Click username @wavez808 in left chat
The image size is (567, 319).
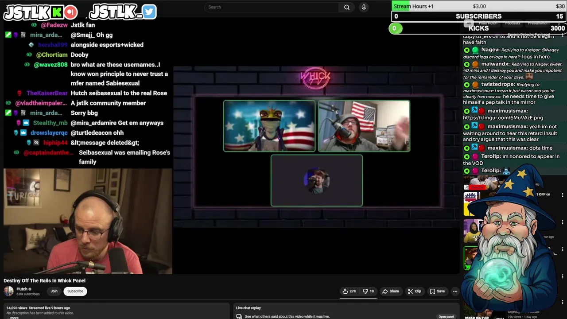click(x=51, y=65)
